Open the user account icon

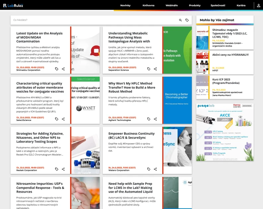point(258,5)
